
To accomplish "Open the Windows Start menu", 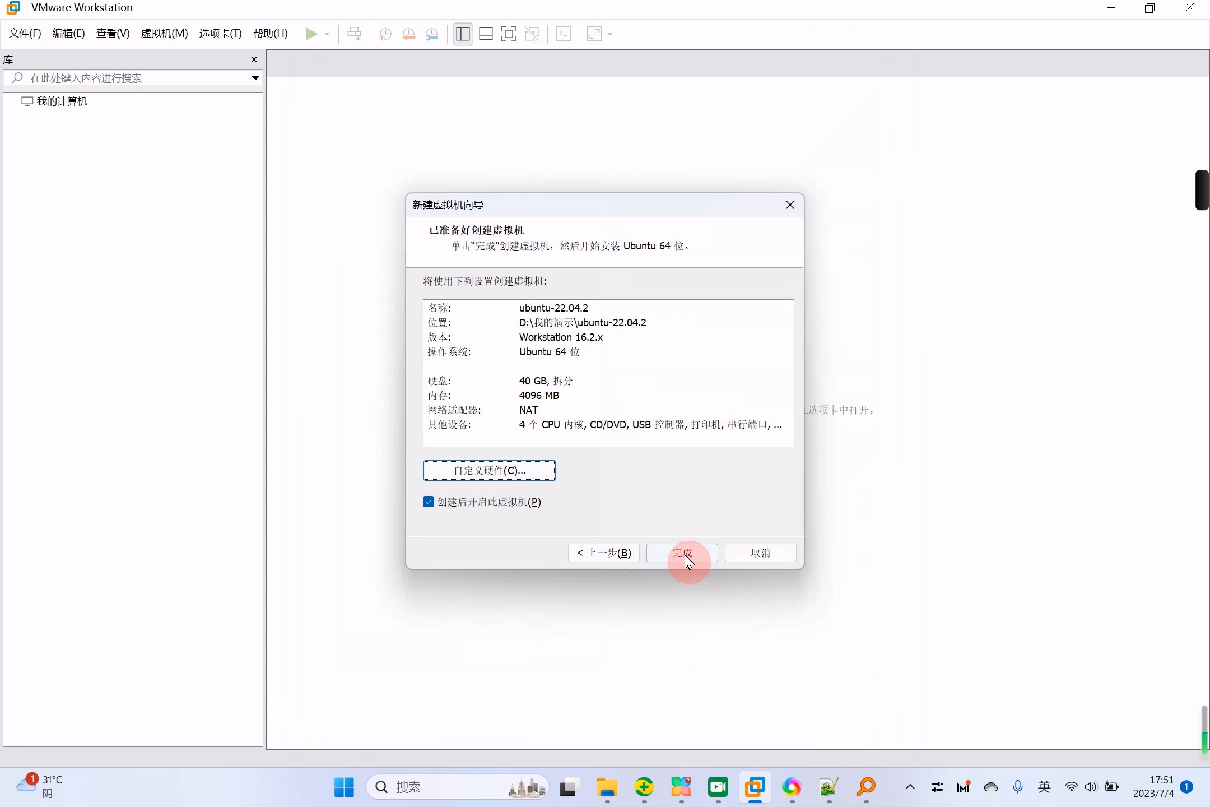I will pyautogui.click(x=344, y=787).
